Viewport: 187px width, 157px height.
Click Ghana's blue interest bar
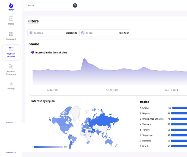click(180, 108)
